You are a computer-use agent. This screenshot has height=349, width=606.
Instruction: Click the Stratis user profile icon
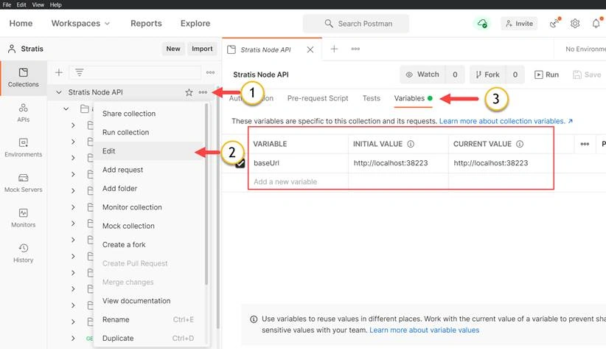12,49
